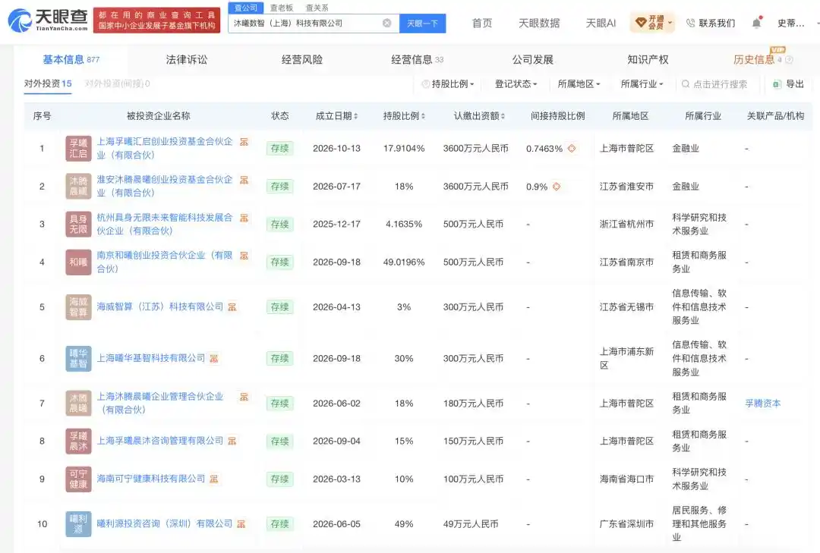This screenshot has width=820, height=553.
Task: Open equity chart icon for 上海孚曦晨沐
Action: coord(232,441)
